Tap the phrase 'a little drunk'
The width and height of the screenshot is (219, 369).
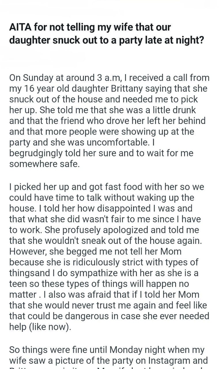pos(177,110)
